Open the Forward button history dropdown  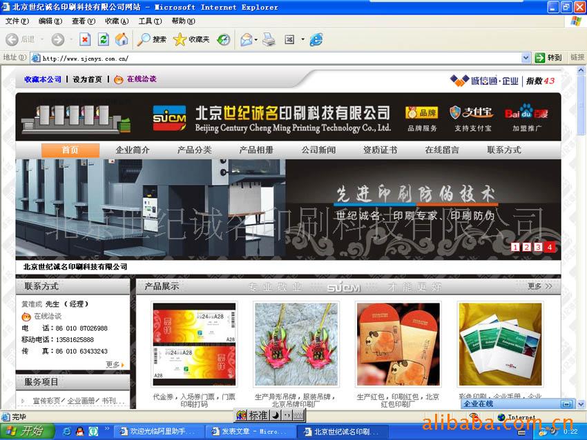click(71, 39)
